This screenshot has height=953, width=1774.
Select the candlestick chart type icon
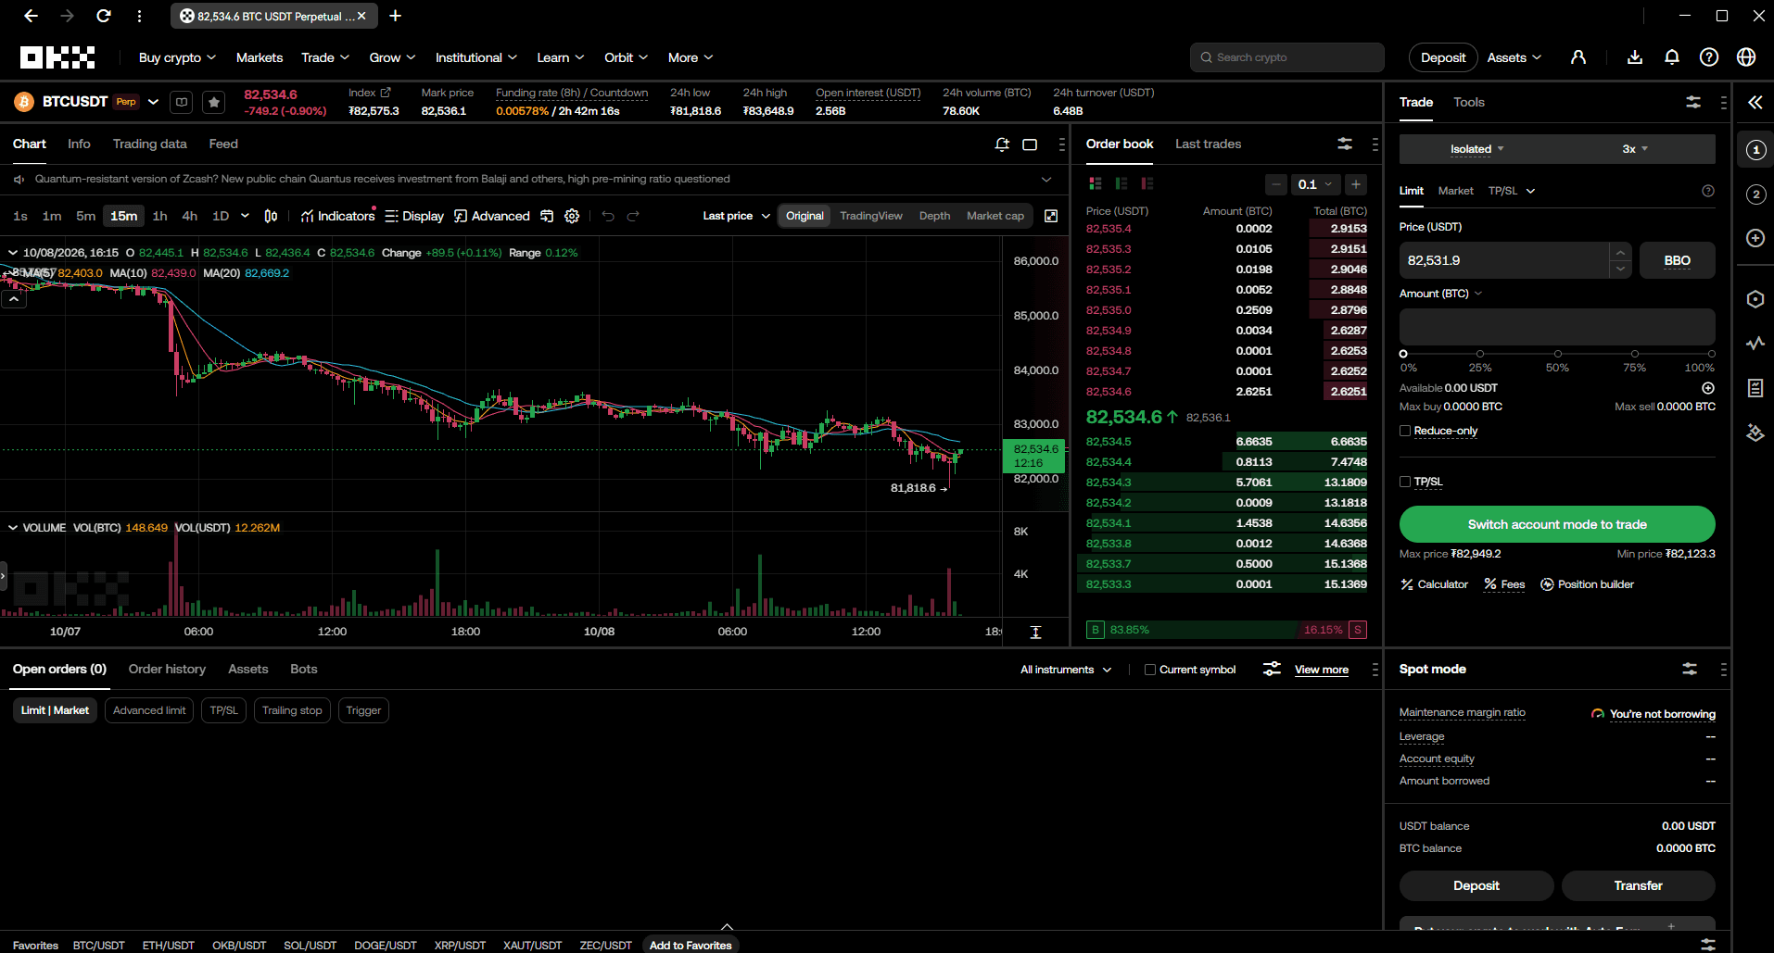(x=271, y=216)
